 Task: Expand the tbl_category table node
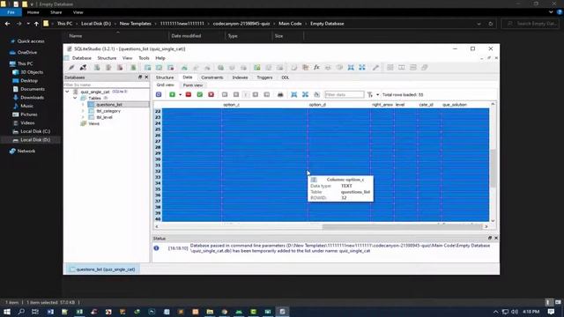point(83,111)
